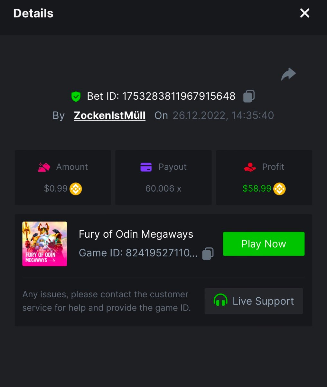
Task: Click the coin icon beside $58.99
Action: (279, 189)
